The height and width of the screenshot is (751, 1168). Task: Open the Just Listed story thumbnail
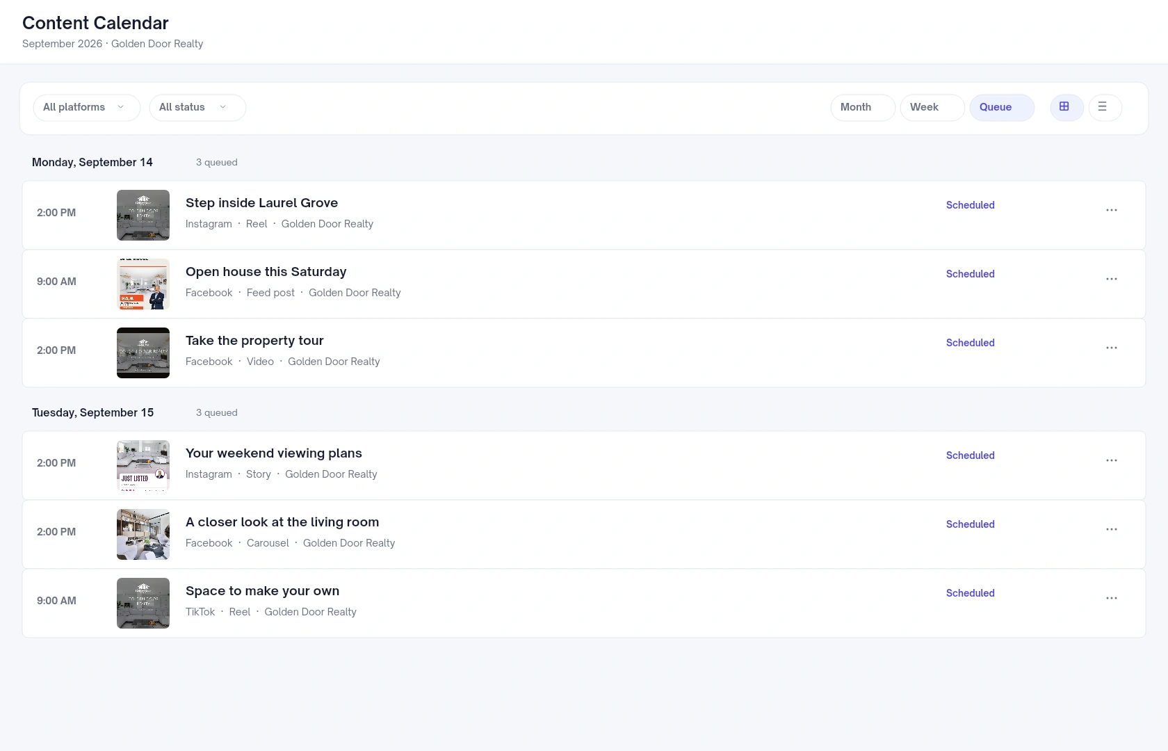[x=143, y=465]
